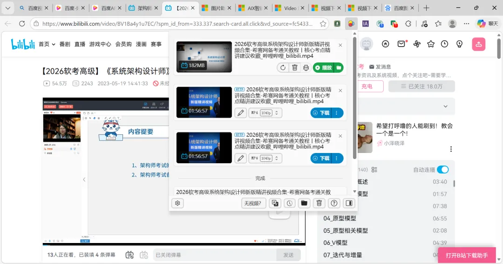Open containing folder next to 播放 button

click(339, 68)
